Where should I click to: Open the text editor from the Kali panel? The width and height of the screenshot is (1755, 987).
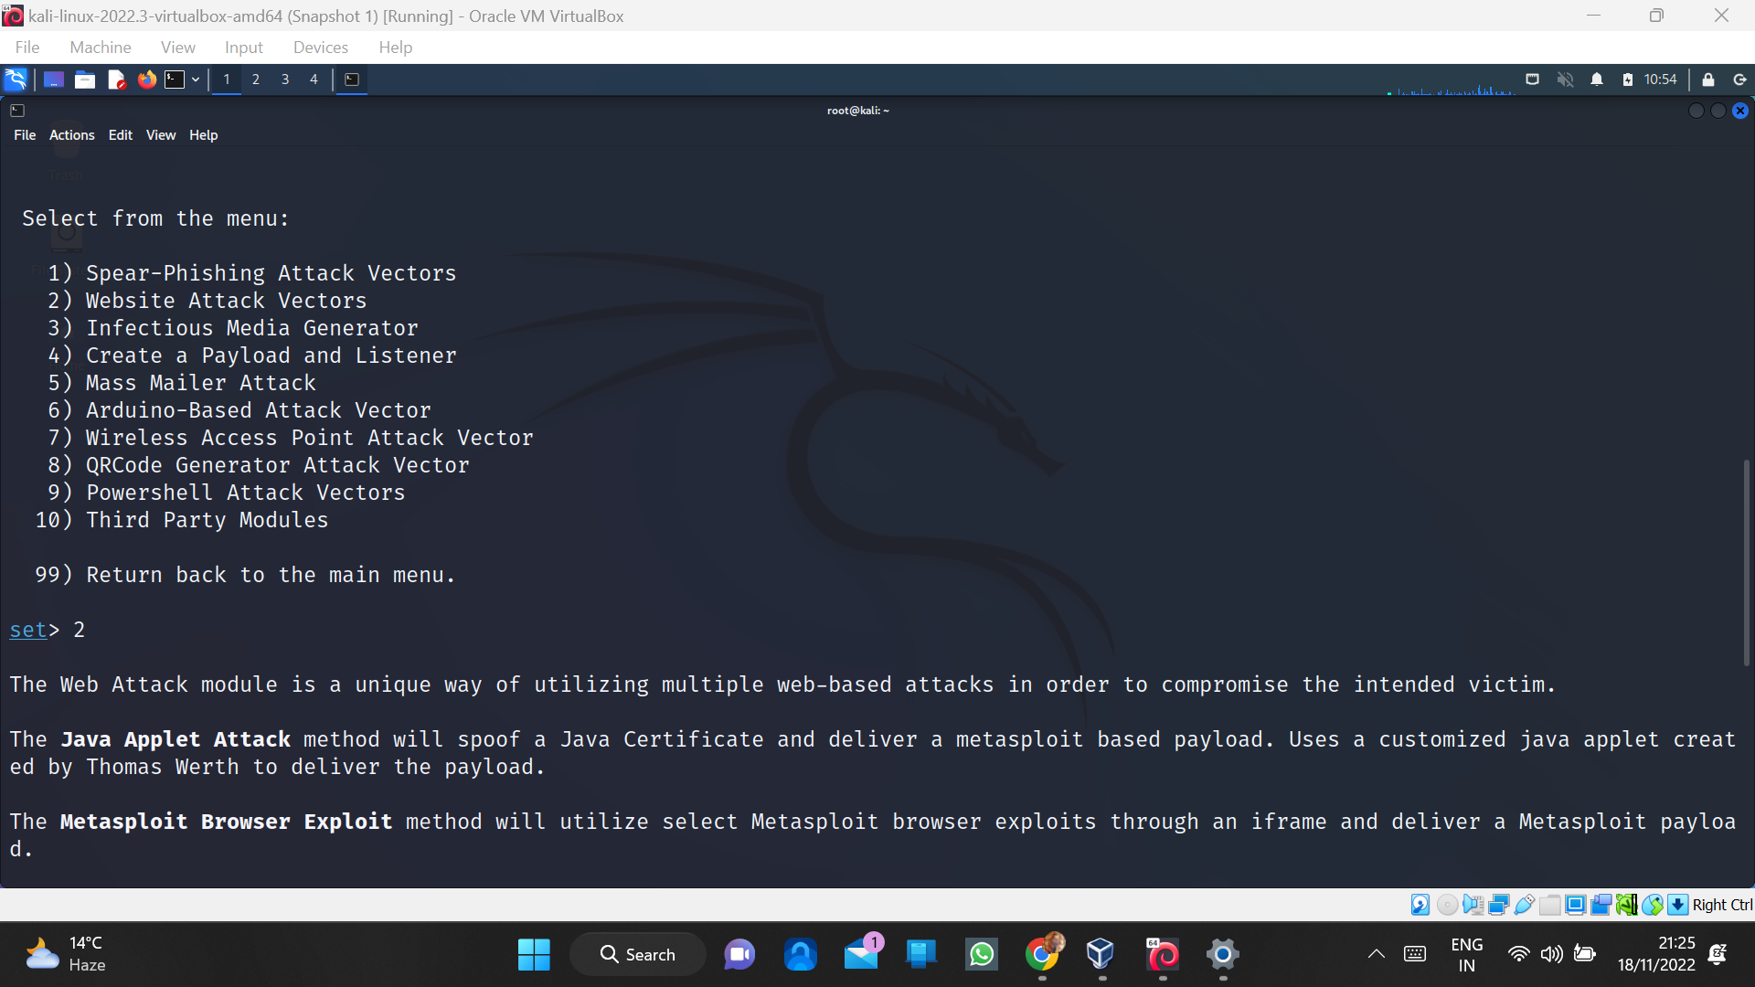point(116,80)
